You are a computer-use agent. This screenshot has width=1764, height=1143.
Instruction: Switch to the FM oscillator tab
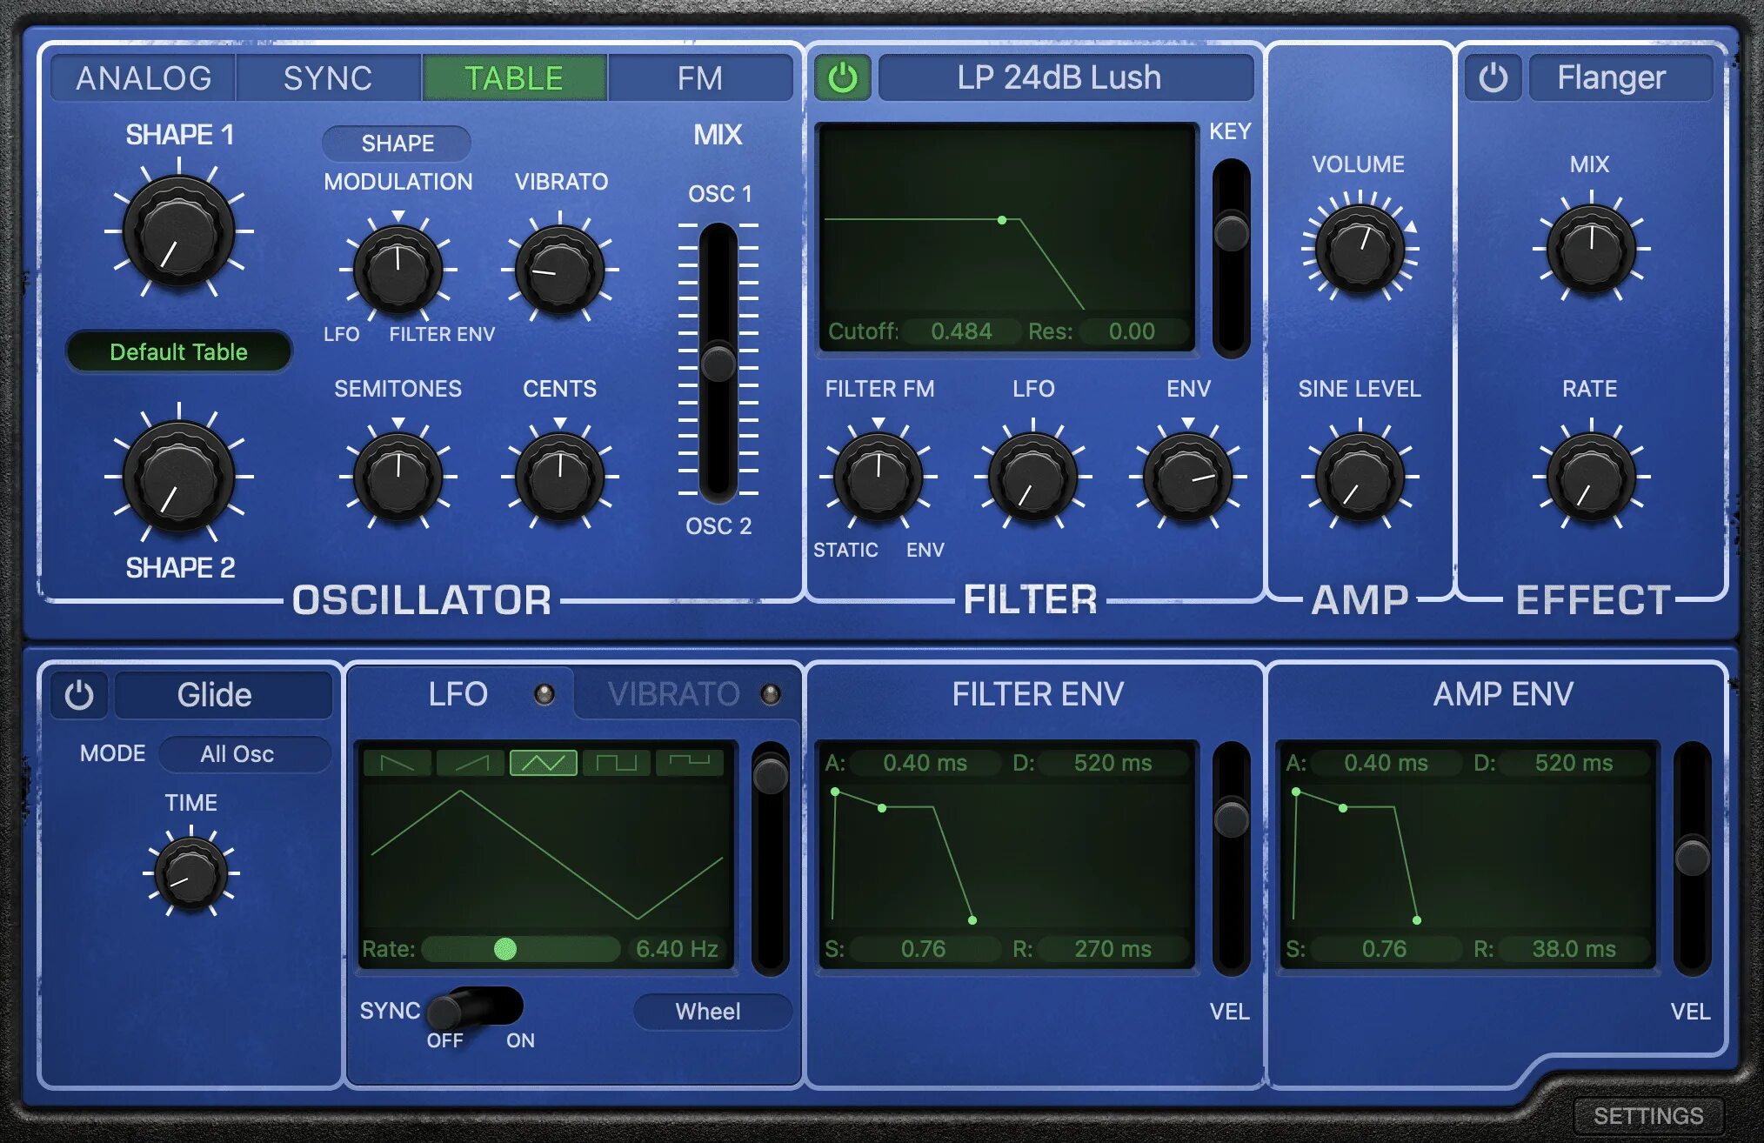[700, 78]
